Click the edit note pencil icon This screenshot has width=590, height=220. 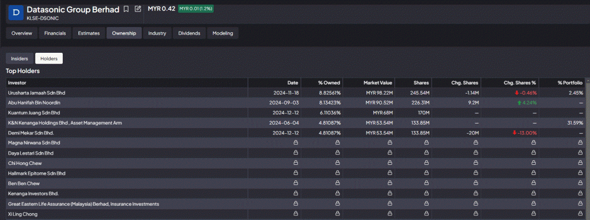[138, 9]
